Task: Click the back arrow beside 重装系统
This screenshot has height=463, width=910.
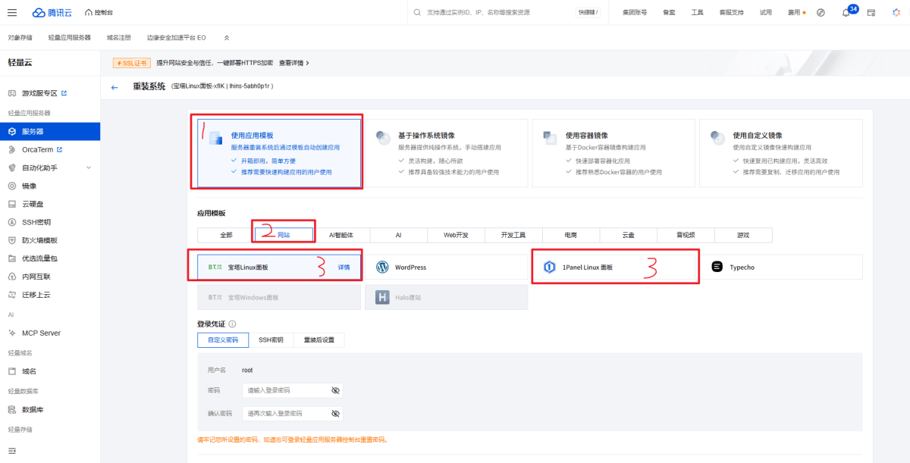Action: pos(115,87)
